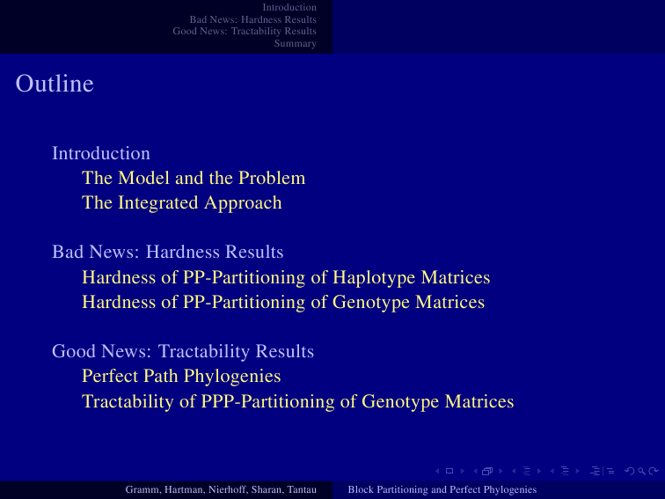Click the section lines icon
Screen dimensions: 665x499
coord(565,471)
